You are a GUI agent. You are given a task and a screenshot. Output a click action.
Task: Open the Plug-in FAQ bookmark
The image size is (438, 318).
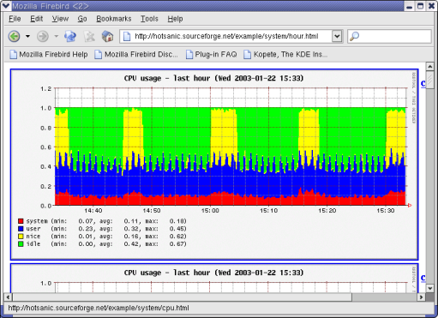(212, 54)
